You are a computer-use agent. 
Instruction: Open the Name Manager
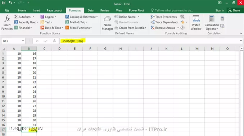107,23
